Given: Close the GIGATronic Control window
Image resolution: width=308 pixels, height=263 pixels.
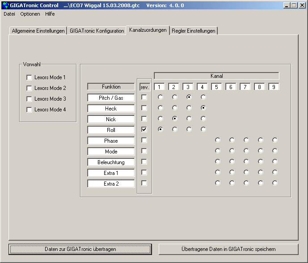Looking at the screenshot, I should [x=302, y=5].
